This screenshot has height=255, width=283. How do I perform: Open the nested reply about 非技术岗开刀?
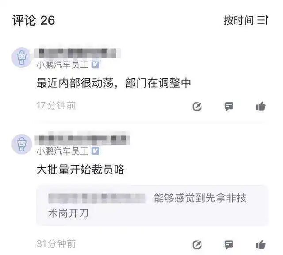click(x=152, y=206)
